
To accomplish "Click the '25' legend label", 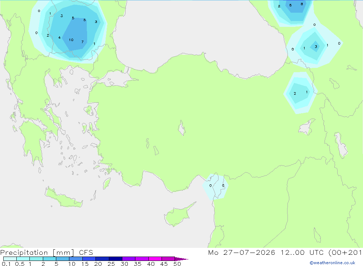I will coord(111,264).
